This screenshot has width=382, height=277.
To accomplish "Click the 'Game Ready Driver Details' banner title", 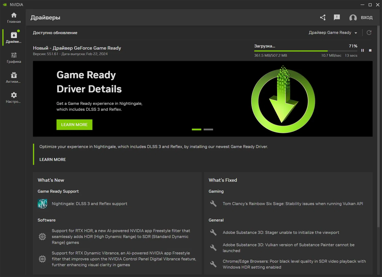I will [x=89, y=82].
